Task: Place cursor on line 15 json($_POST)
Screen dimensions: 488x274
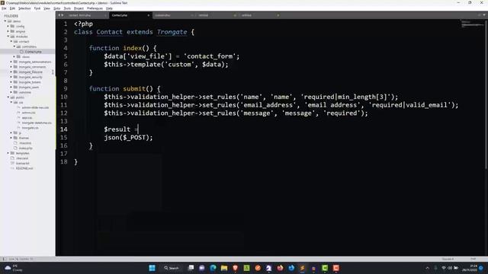Action: pos(128,137)
